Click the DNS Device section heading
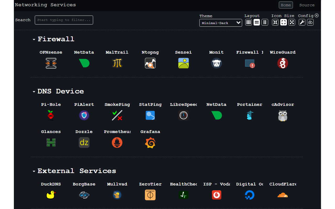The image size is (335, 209). point(61,91)
